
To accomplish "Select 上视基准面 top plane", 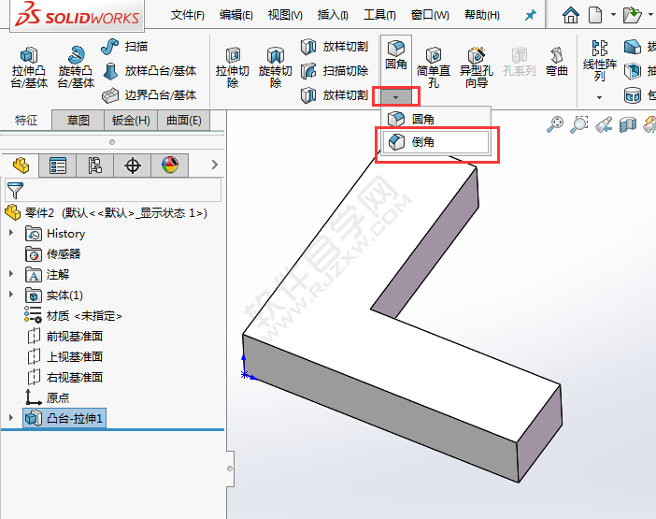I will click(x=64, y=356).
